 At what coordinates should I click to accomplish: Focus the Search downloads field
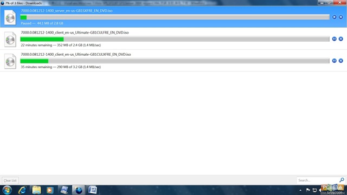click(318, 180)
